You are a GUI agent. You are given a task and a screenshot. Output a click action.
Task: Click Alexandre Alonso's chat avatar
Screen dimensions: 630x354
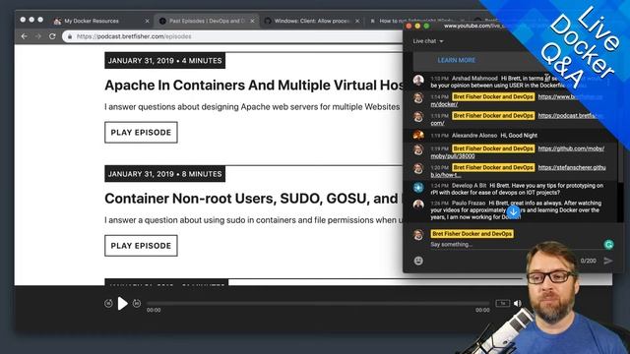coord(418,136)
